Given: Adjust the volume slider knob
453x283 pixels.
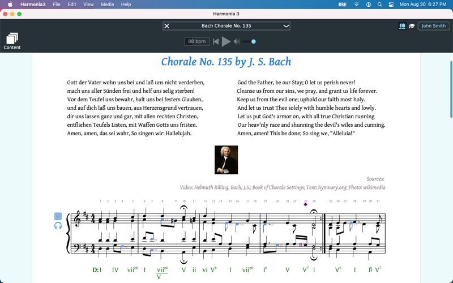Looking at the screenshot, I should coord(253,41).
